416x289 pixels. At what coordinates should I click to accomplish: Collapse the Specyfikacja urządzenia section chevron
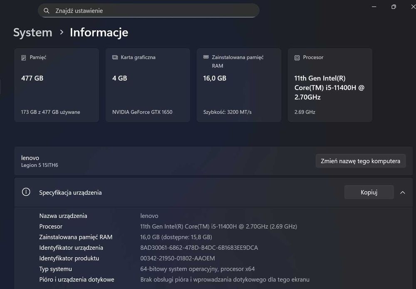click(403, 192)
